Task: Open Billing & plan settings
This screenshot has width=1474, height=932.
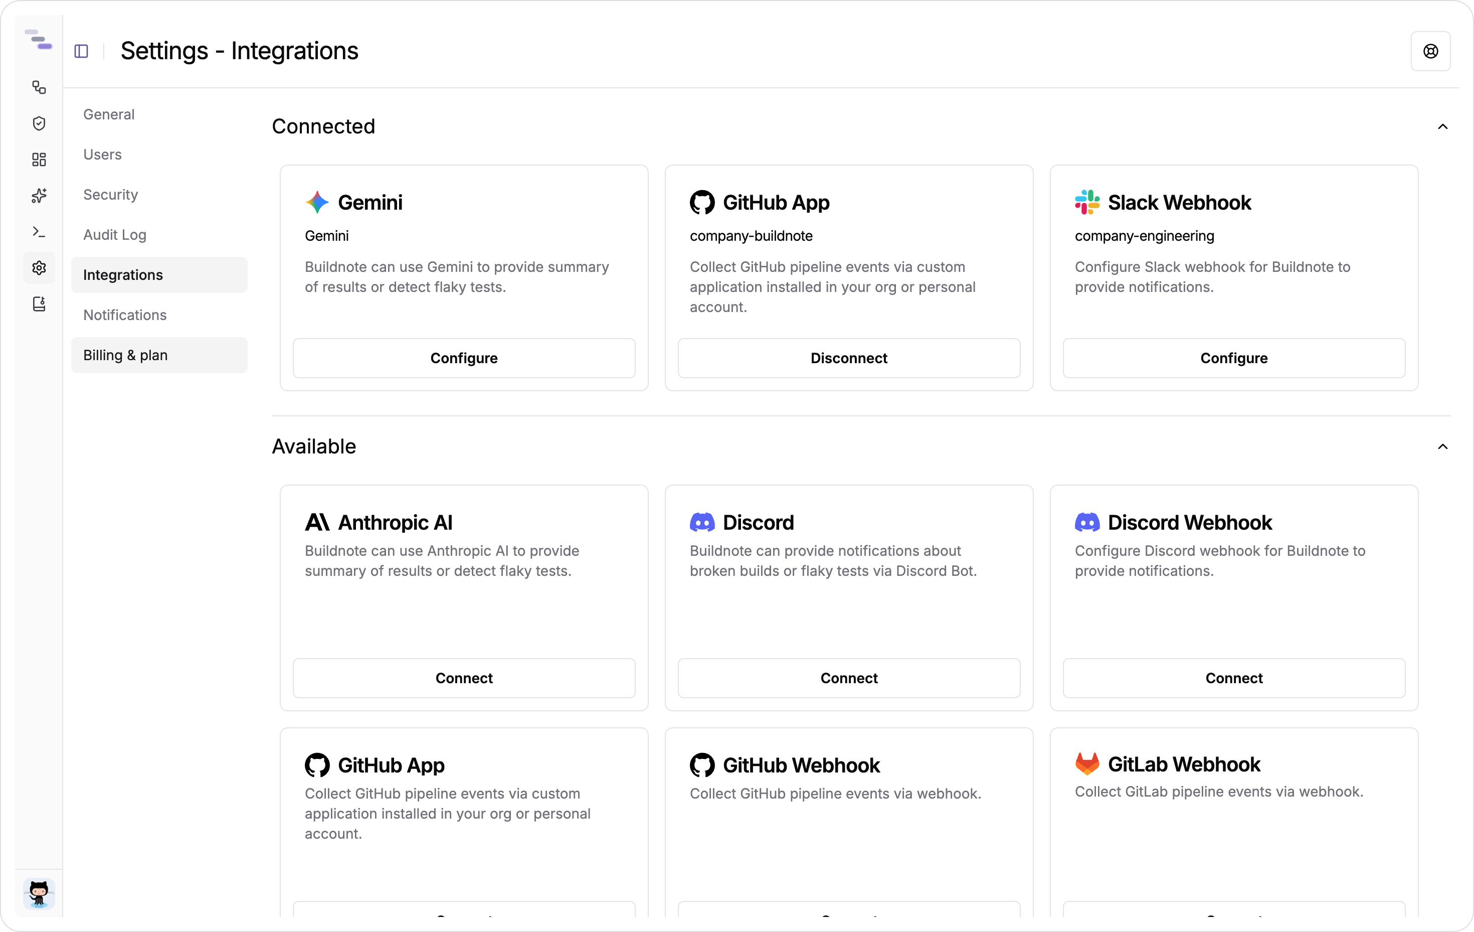Action: coord(159,355)
